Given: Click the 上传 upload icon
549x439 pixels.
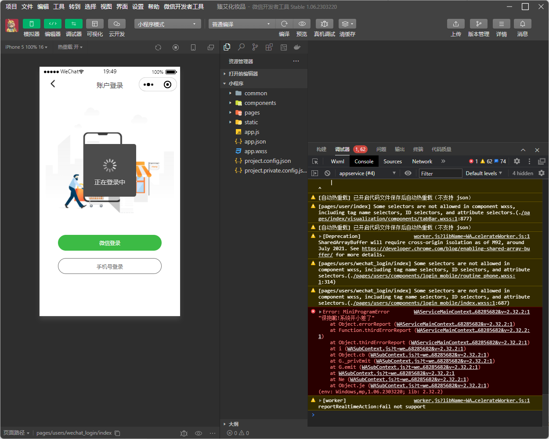Looking at the screenshot, I should click(456, 24).
